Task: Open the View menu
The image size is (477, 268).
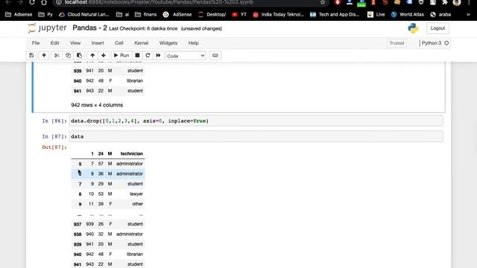Action: point(75,43)
